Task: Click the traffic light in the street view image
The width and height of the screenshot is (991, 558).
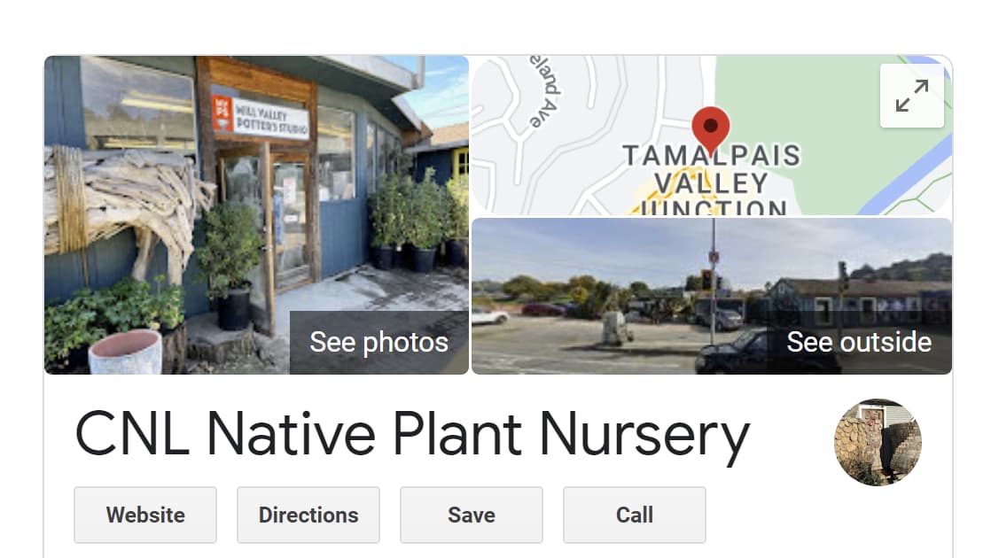Action: [706, 278]
